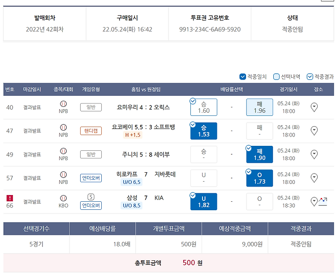Open venue location pin for game 49
336x276 pixels.
click(314, 154)
